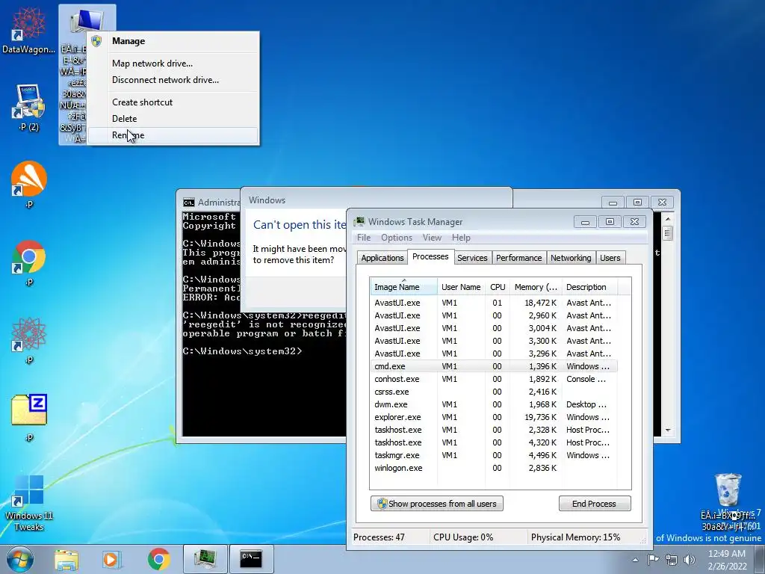Click the Command Prompt title bar icon
Screen dimensions: 765x574
[x=189, y=202]
